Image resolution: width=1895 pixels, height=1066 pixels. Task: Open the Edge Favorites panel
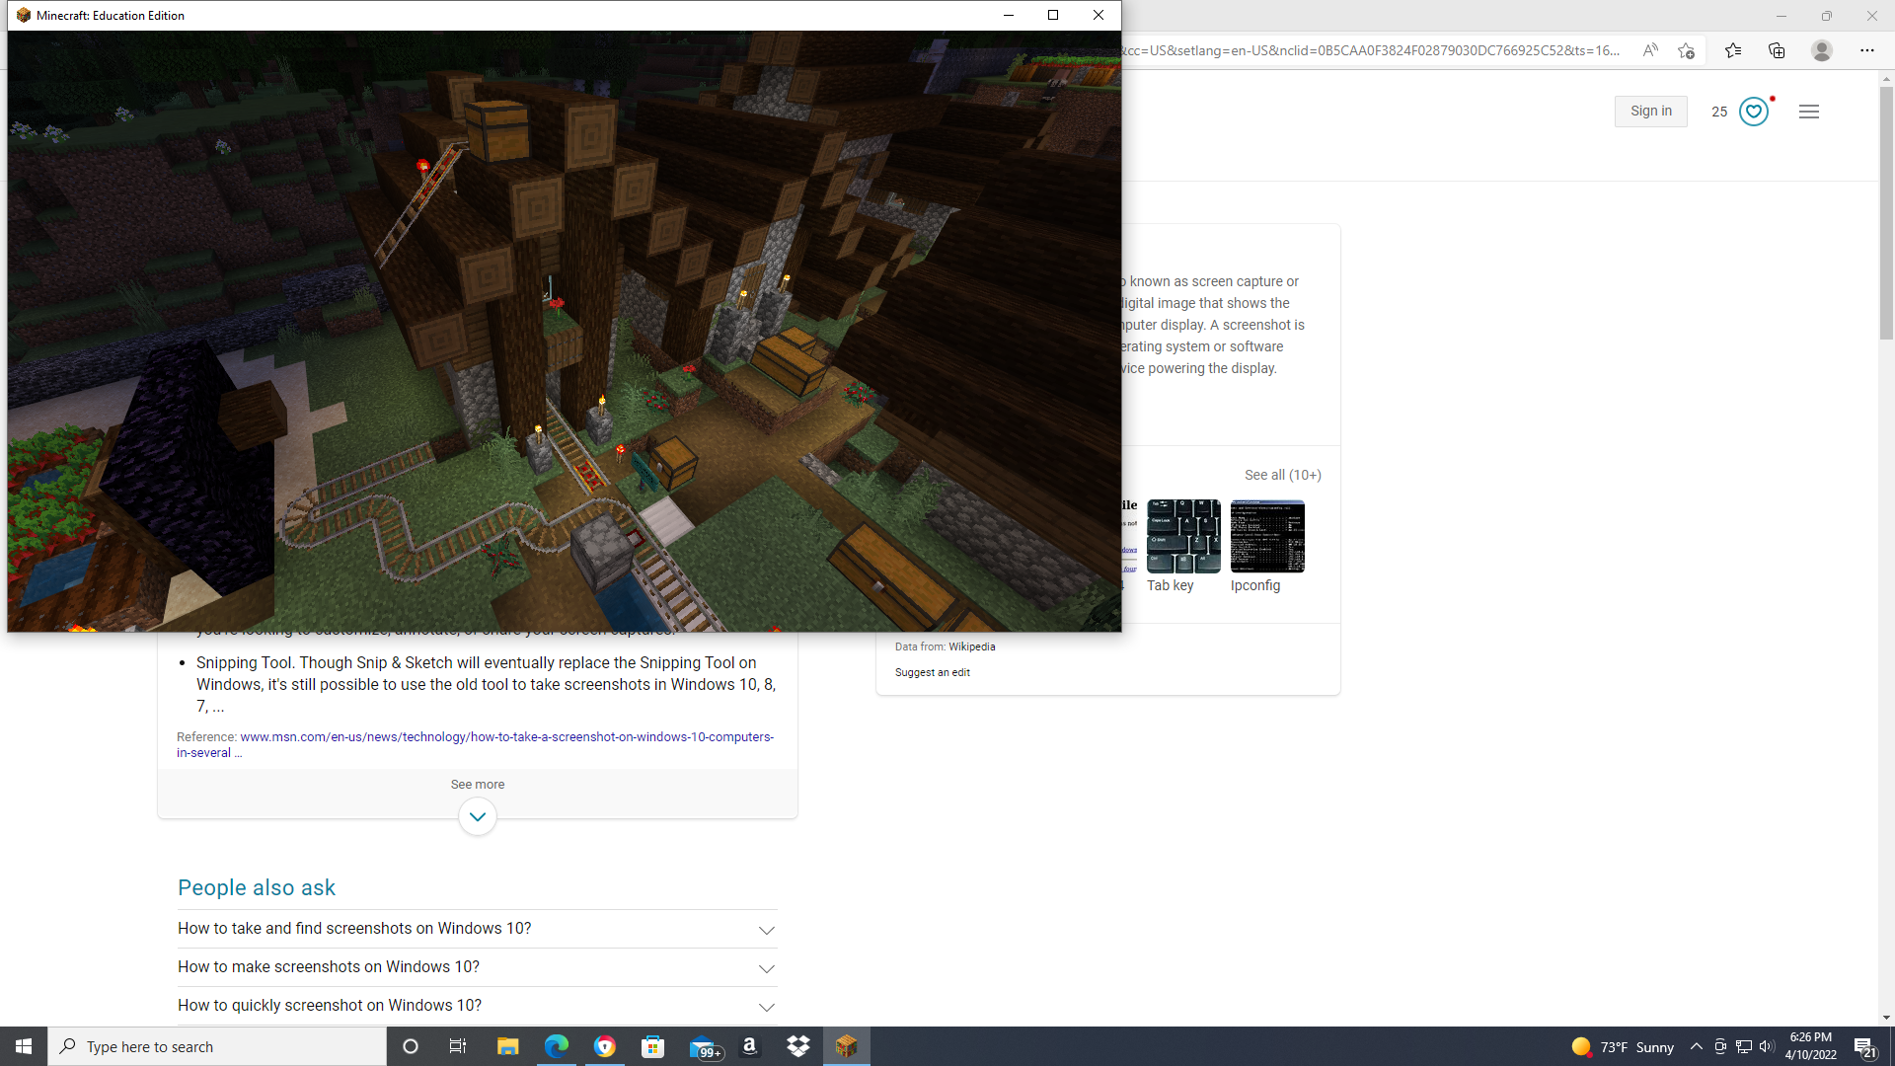[x=1733, y=50]
